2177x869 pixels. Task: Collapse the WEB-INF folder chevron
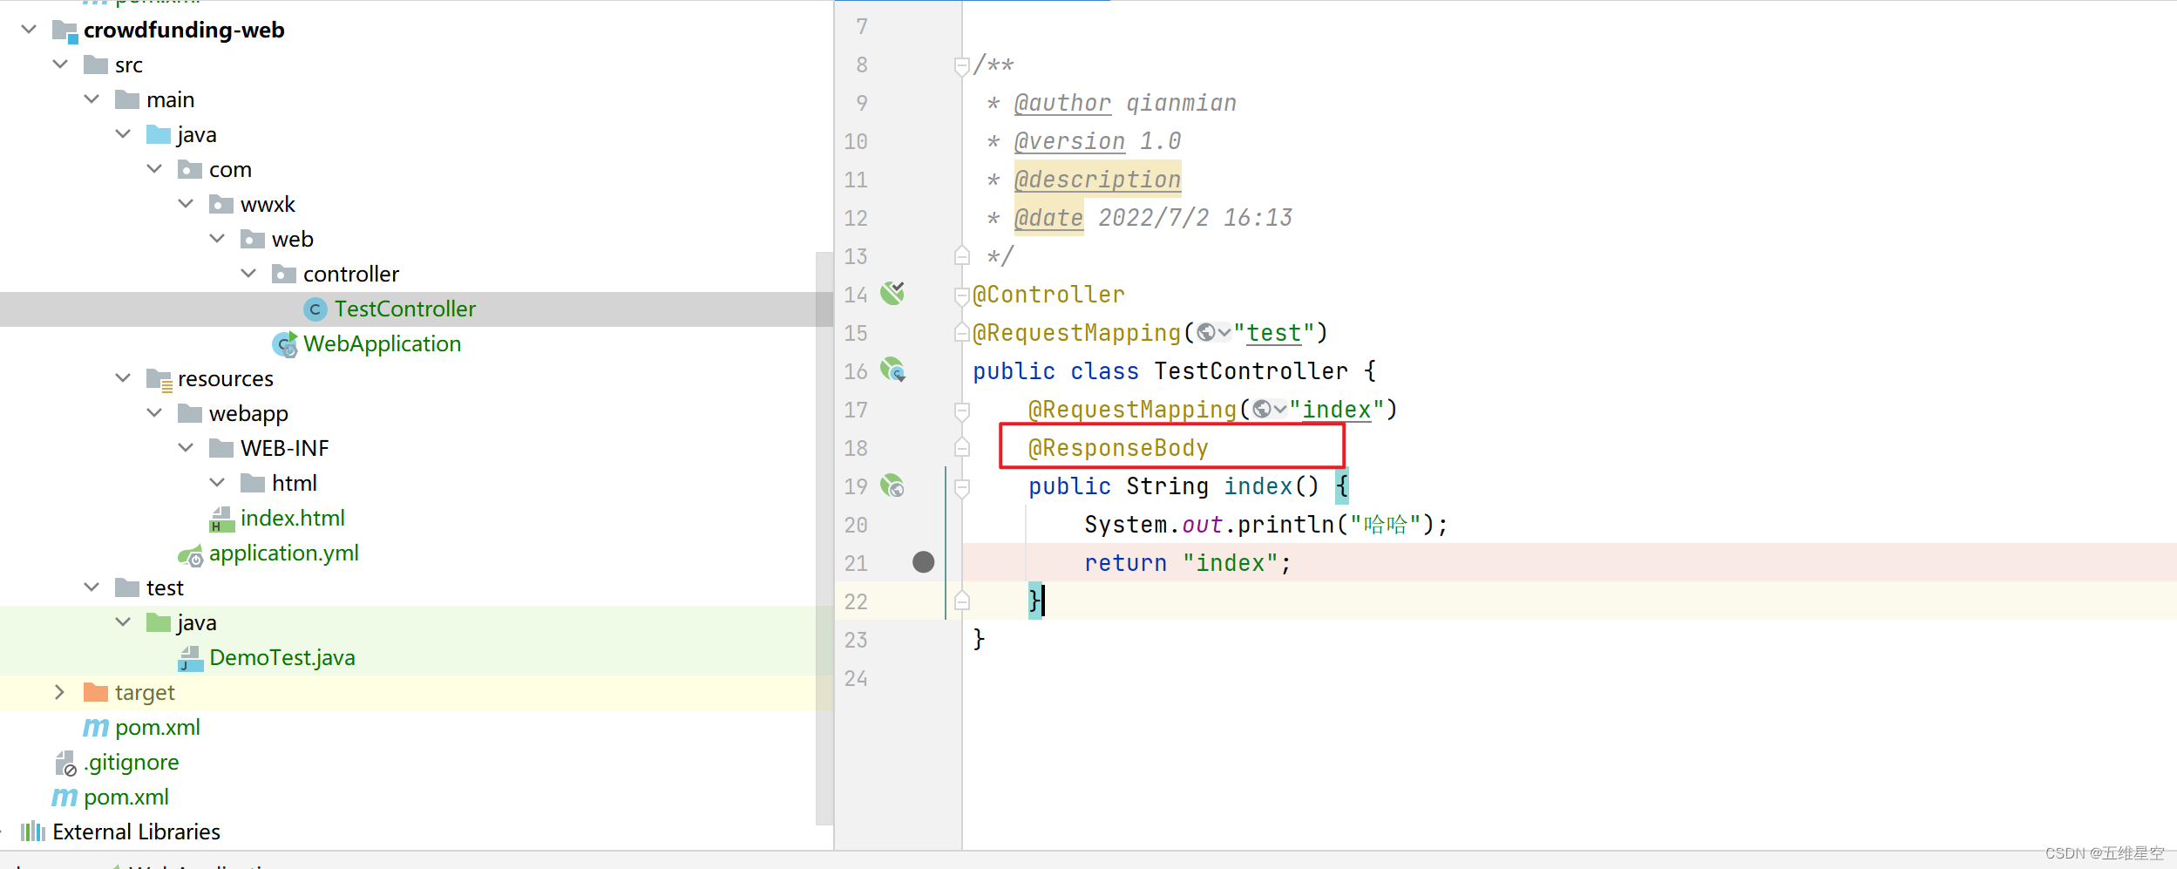(x=186, y=448)
